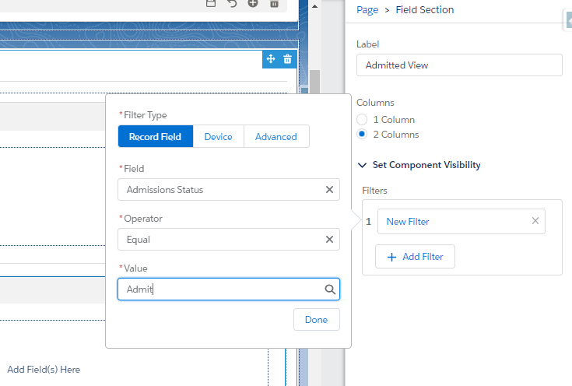The height and width of the screenshot is (386, 572).
Task: Click the search icon in the Value field
Action: [x=330, y=289]
